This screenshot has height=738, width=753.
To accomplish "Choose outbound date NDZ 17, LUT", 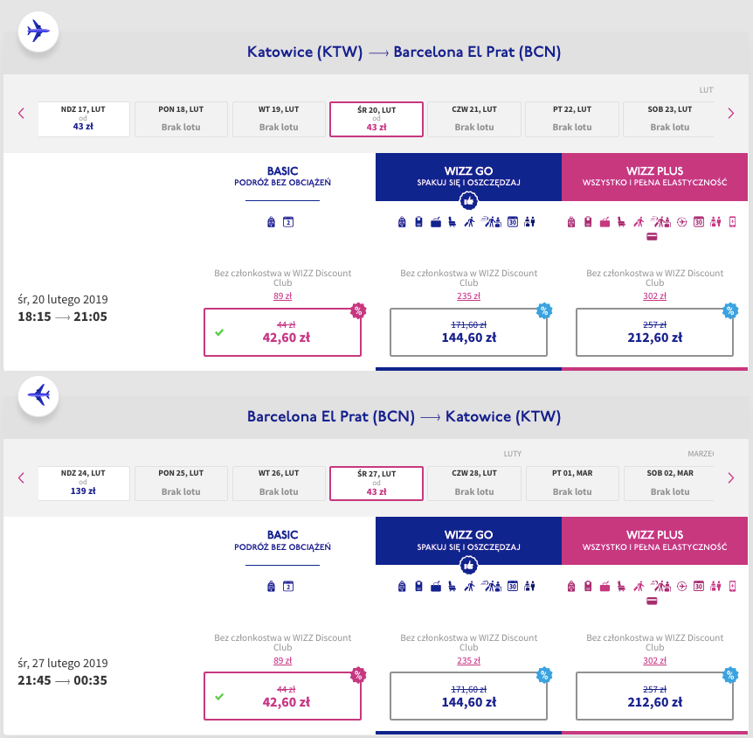I will pyautogui.click(x=84, y=119).
